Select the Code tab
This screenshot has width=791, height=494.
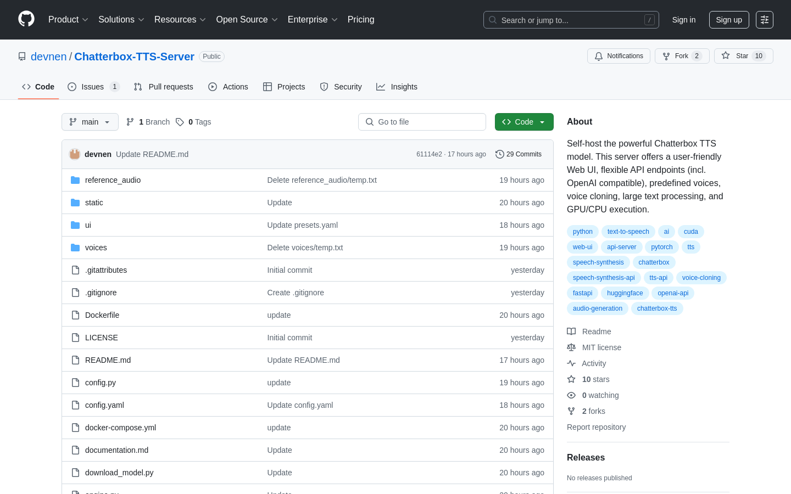click(x=38, y=87)
